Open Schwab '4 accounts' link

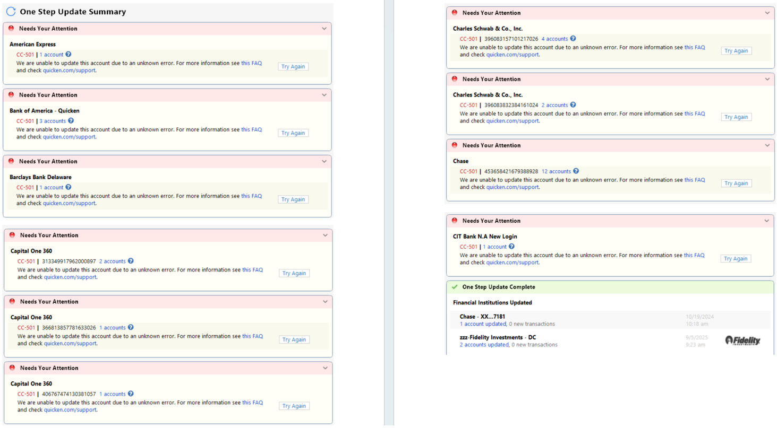coord(554,39)
